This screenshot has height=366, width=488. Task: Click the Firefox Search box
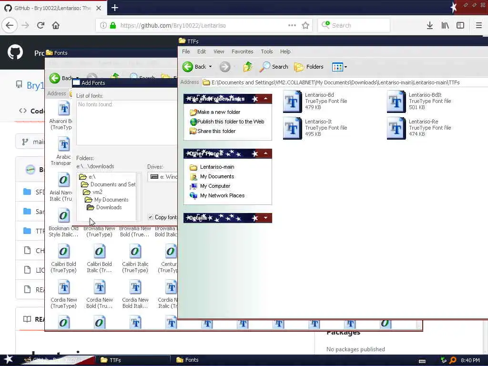354,25
